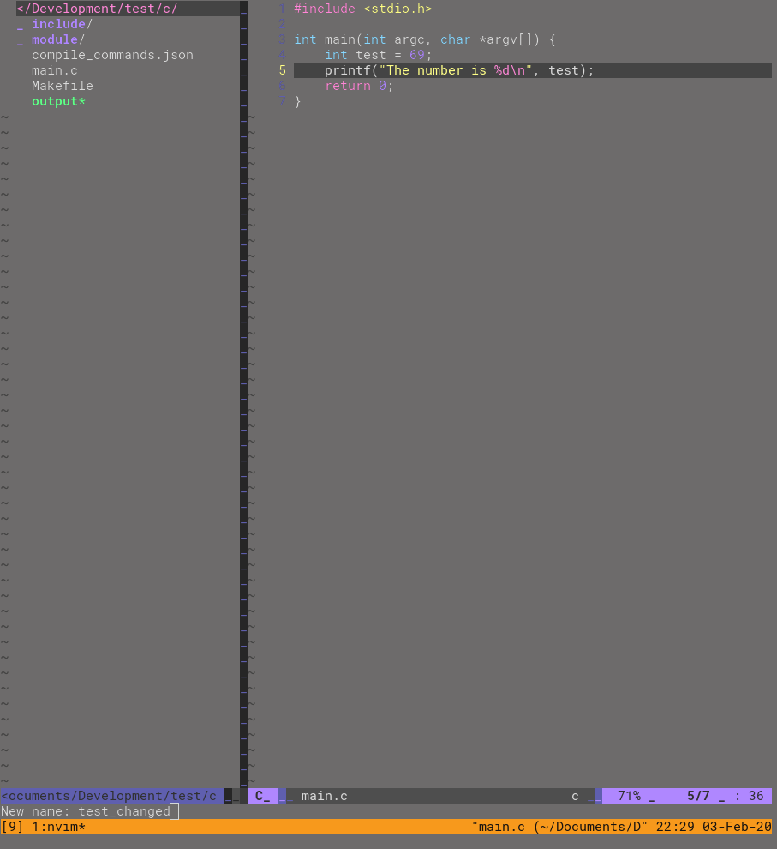Viewport: 777px width, 849px height.
Task: Click the date 03-Feb-20 in the tmux bar
Action: click(x=737, y=827)
